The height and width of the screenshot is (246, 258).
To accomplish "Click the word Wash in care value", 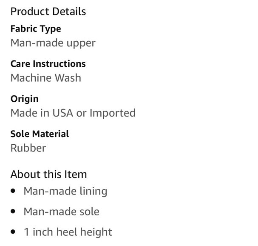I will (68, 78).
